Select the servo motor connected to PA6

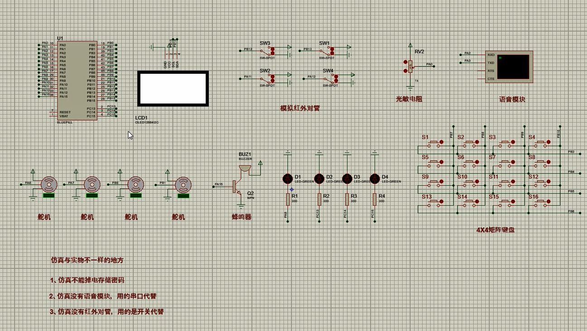pos(48,184)
